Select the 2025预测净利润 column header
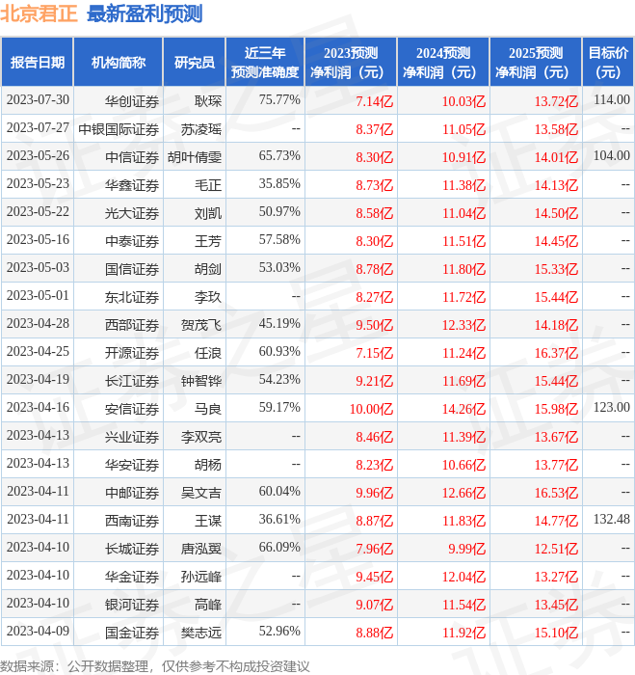Viewport: 635px width, 675px height. 536,63
